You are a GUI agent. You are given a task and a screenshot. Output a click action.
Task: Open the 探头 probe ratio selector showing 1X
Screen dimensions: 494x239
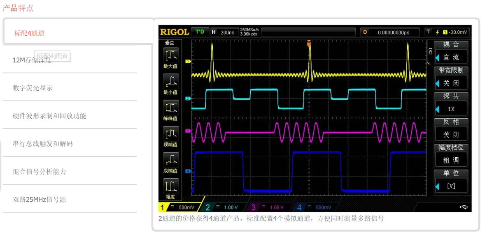pyautogui.click(x=451, y=109)
